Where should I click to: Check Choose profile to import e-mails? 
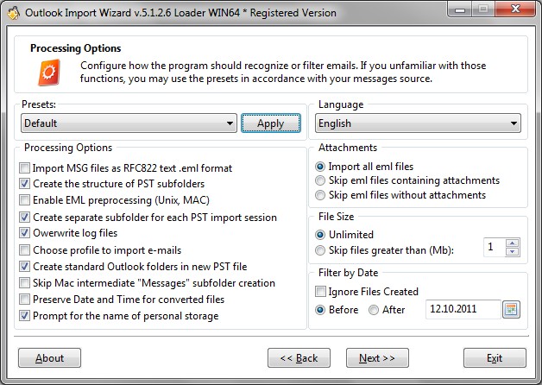click(x=24, y=249)
